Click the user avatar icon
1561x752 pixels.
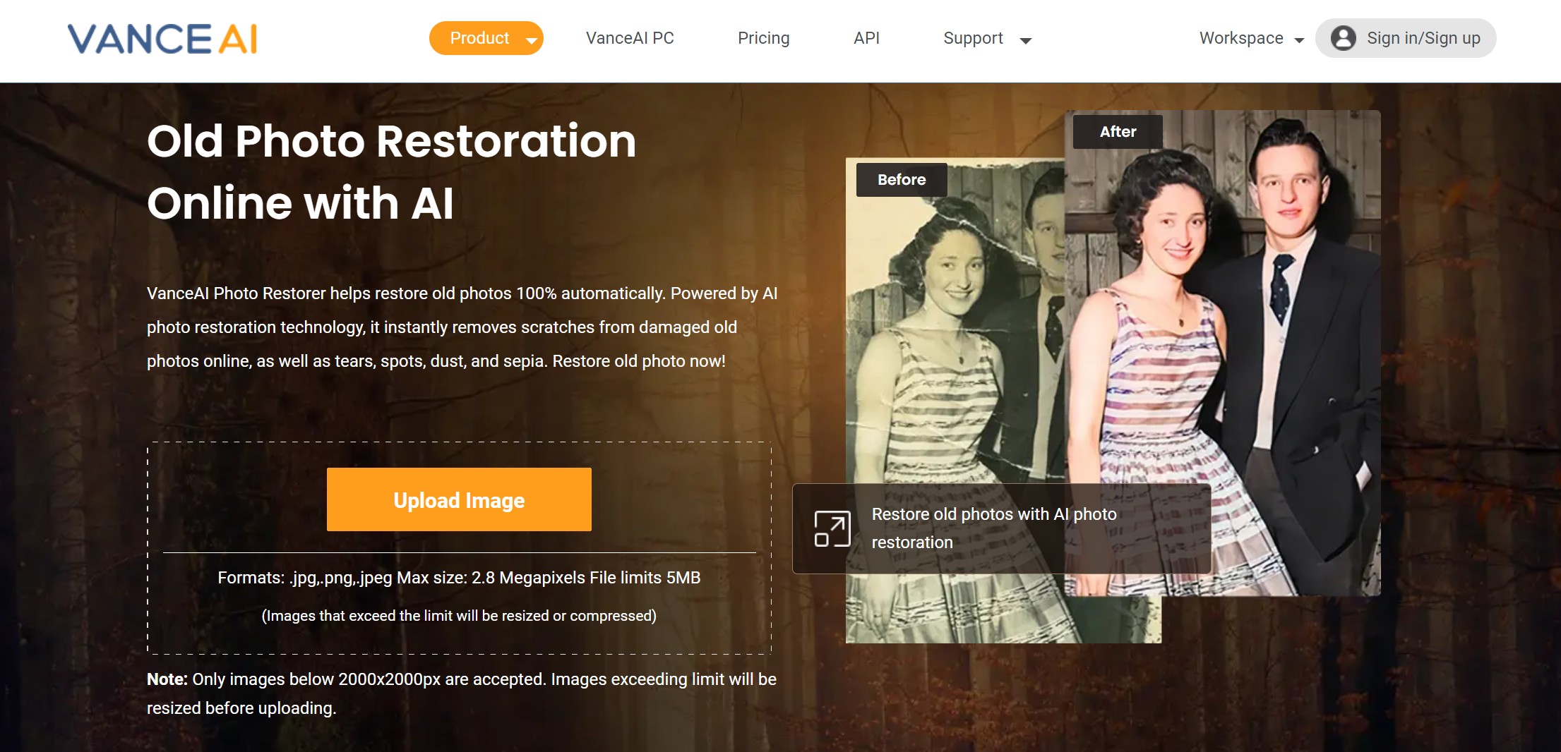tap(1343, 38)
